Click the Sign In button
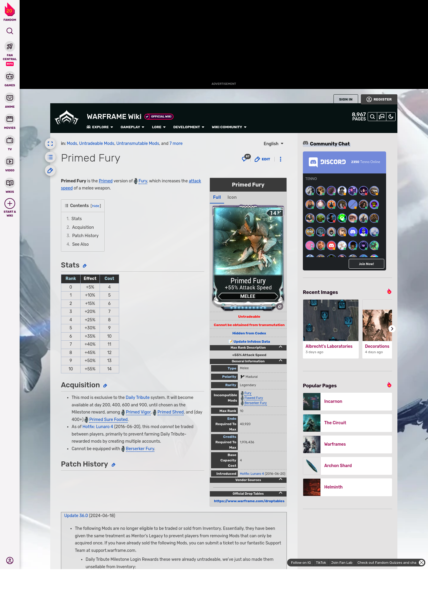 [x=346, y=99]
